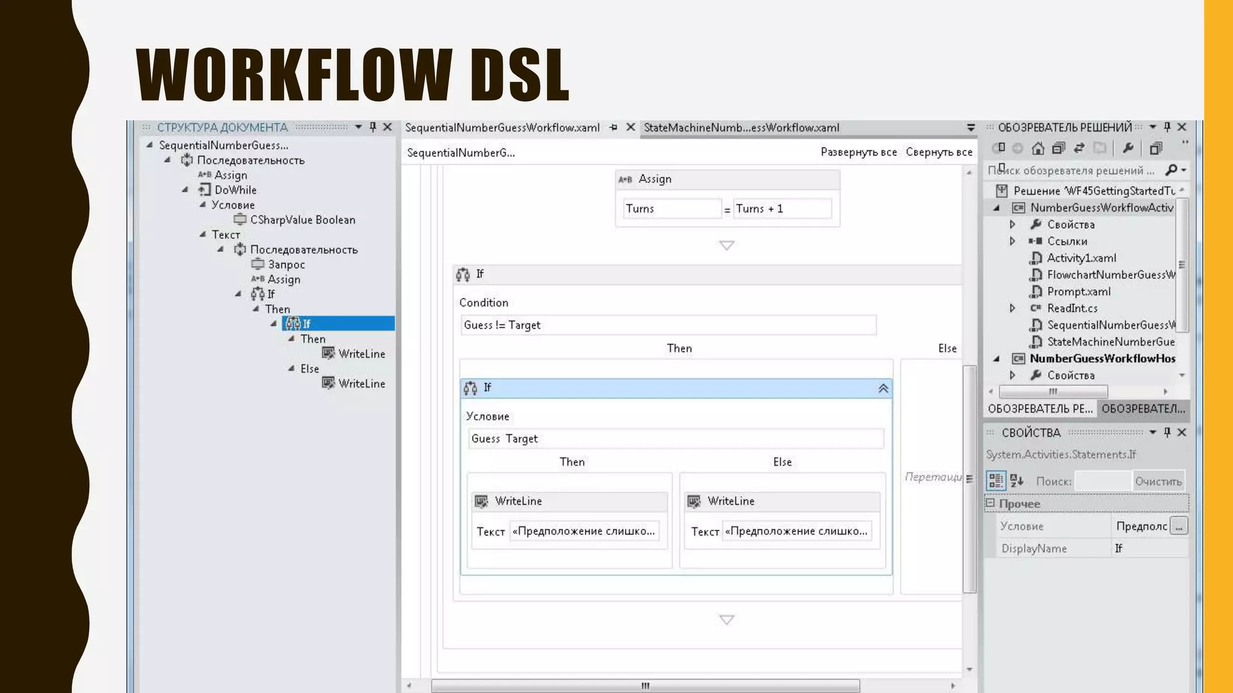This screenshot has height=693, width=1233.
Task: Collapse the SequentialNumberGuess root node in outline
Action: [149, 145]
